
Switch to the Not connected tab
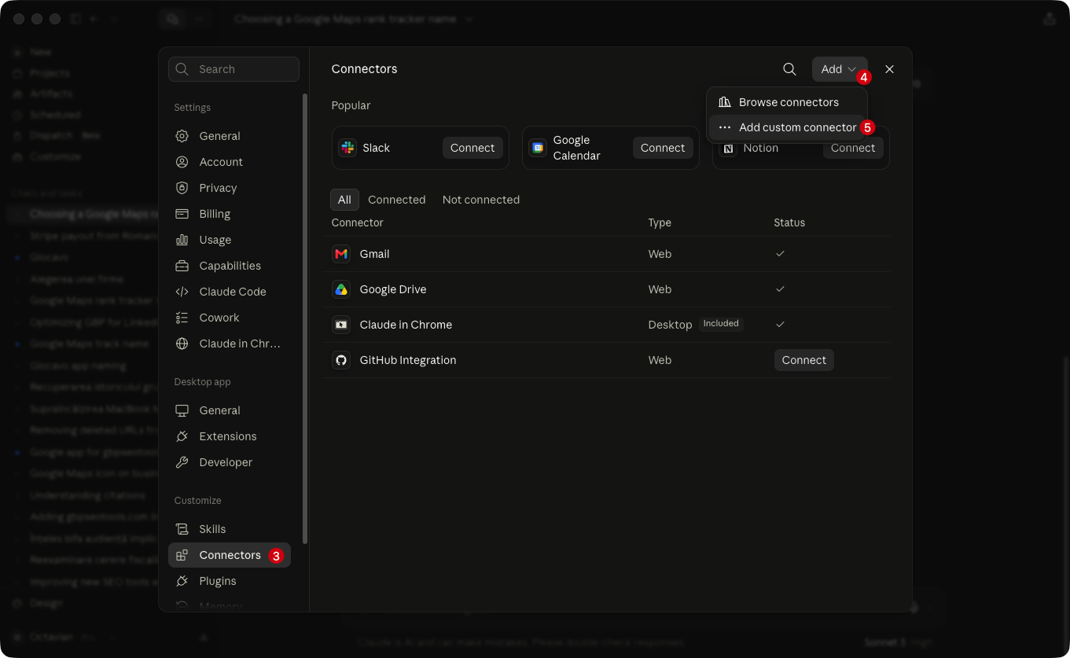coord(481,200)
